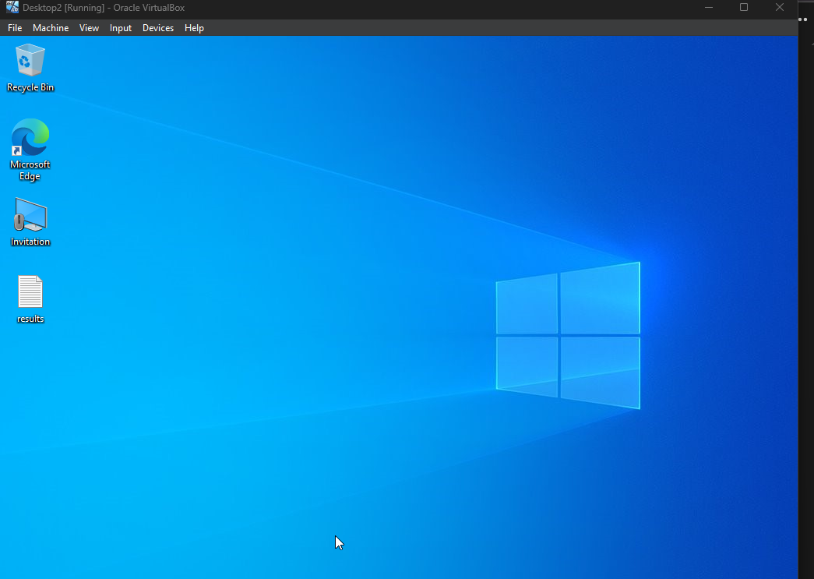
Task: Open the Input menu
Action: pos(121,28)
